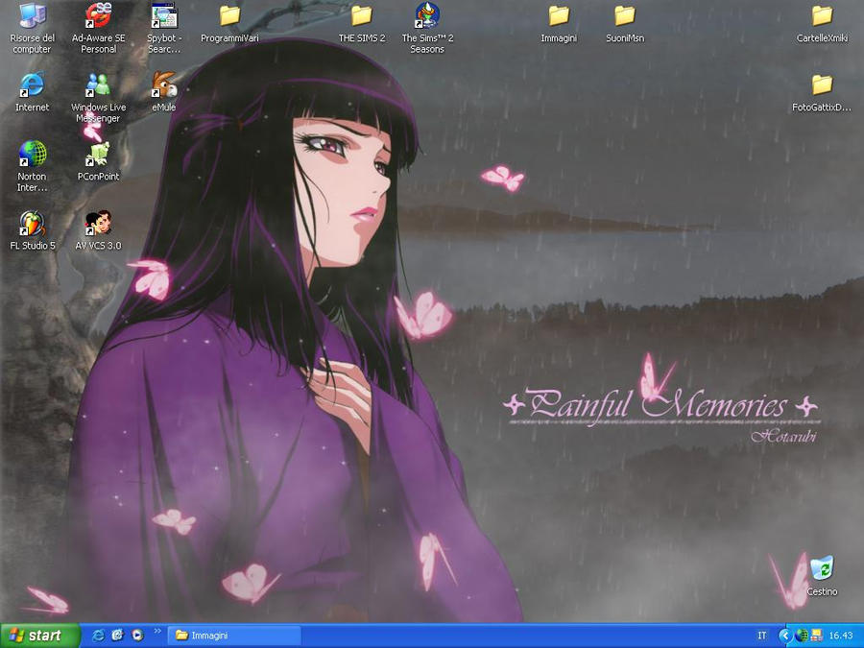Open the Cestino recycle bin

click(822, 576)
